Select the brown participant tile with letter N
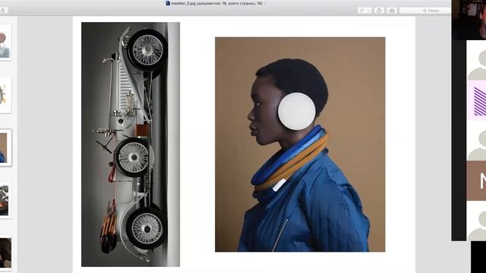Screen dimensions: 486x273 tap(476, 180)
